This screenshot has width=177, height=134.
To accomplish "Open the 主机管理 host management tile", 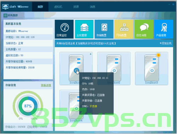I will coord(84,29).
